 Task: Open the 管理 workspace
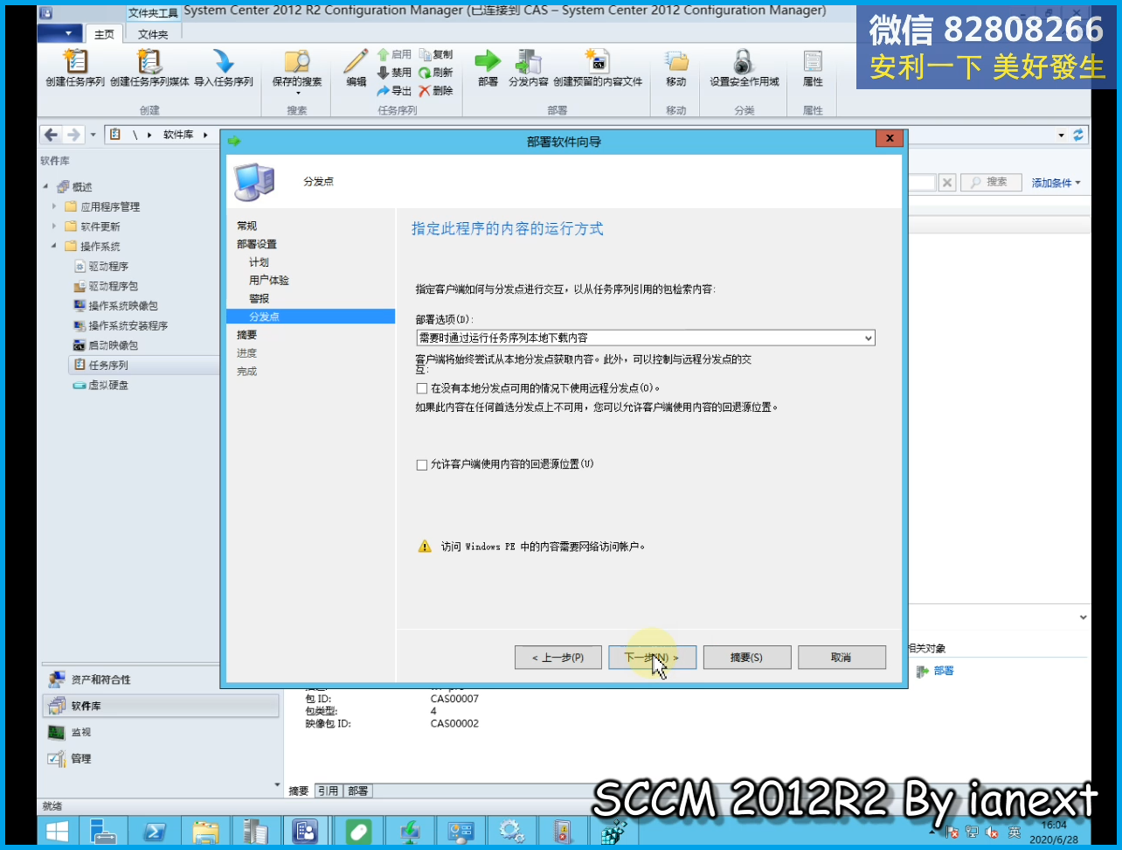(161, 758)
